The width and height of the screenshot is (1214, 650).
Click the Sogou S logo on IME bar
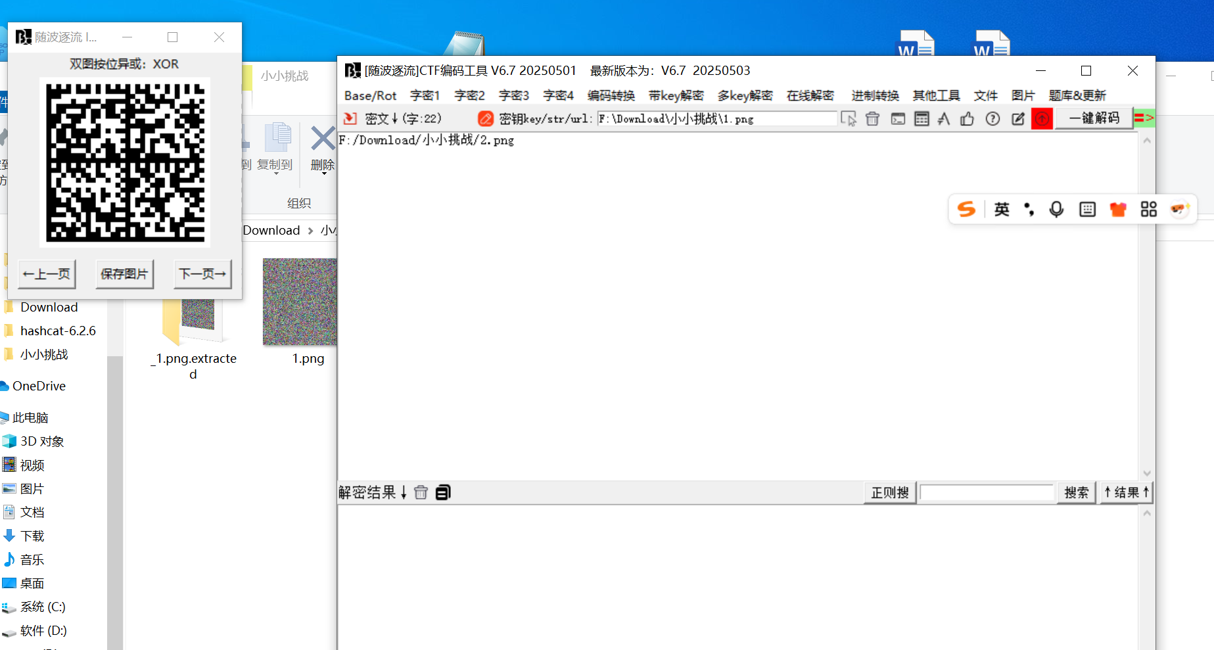966,209
